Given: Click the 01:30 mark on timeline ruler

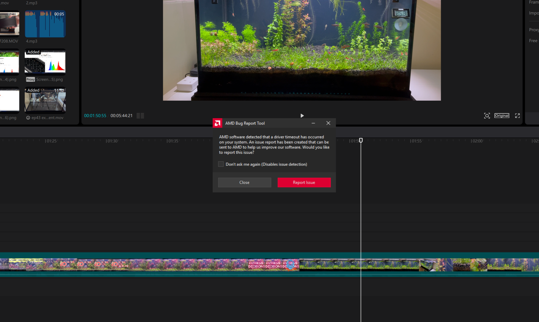Looking at the screenshot, I should [112, 141].
